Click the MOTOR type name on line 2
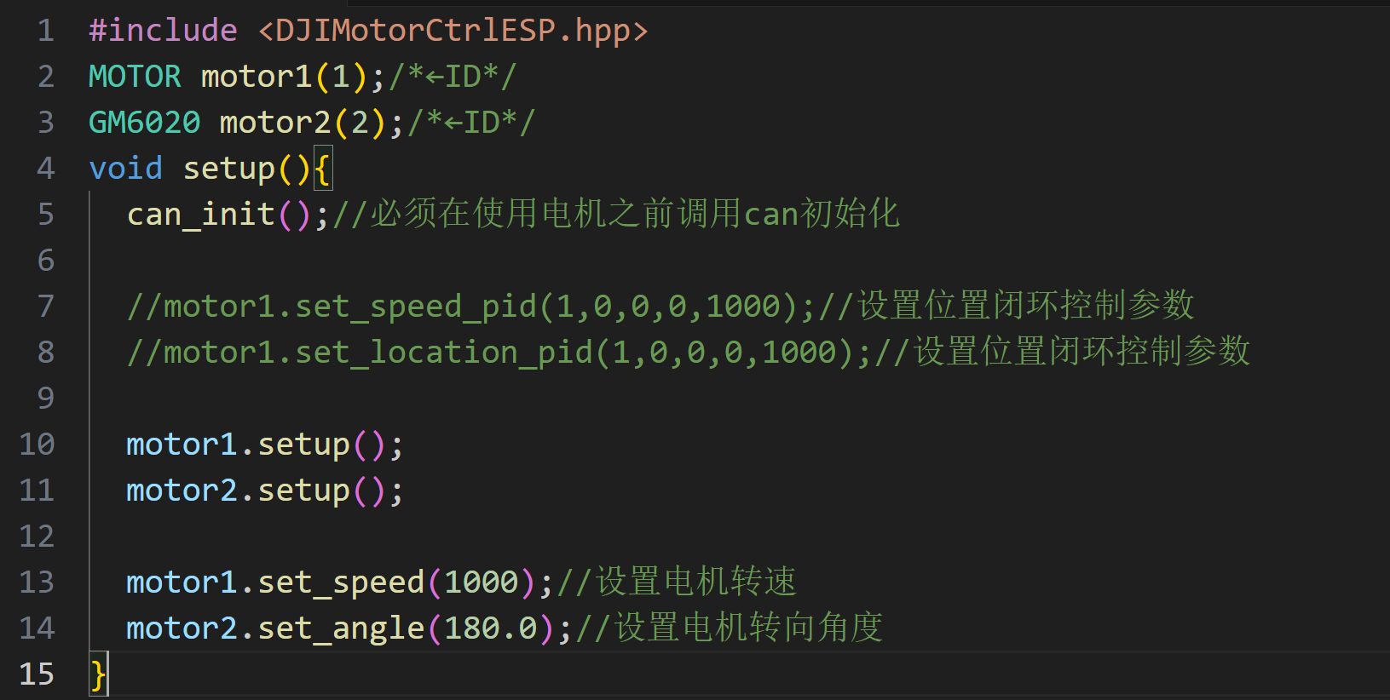Image resolution: width=1390 pixels, height=700 pixels. tap(135, 77)
